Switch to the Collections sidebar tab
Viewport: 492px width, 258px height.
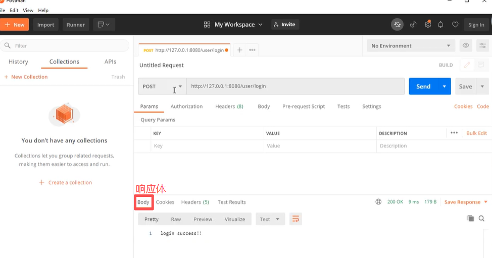[x=64, y=62]
